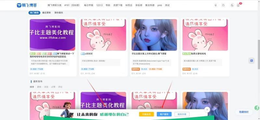Click 免费资源 badge on 子比主题文章 card
The image size is (260, 120).
click(136, 69)
